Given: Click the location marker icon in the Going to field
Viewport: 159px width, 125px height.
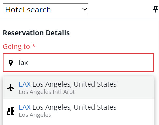Looking at the screenshot, I should pyautogui.click(x=11, y=63).
